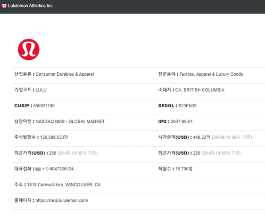The width and height of the screenshot is (265, 216).
Task: Click the 직원수 label
Action: [165, 169]
